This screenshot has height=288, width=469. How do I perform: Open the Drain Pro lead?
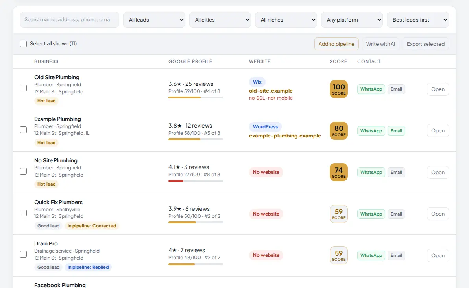(x=438, y=256)
